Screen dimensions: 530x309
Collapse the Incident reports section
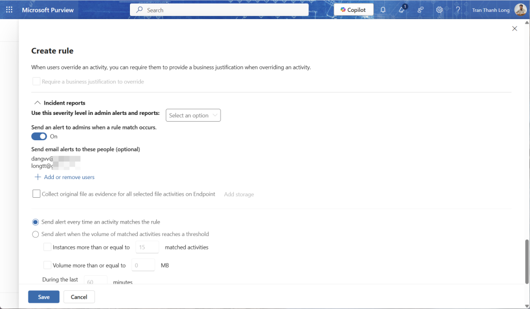tap(37, 103)
